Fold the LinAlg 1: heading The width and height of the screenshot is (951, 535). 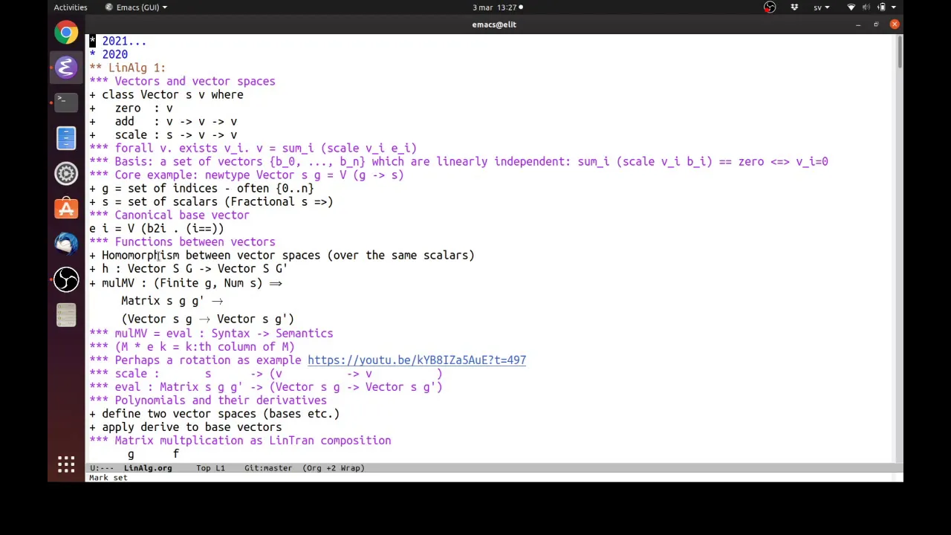pyautogui.click(x=127, y=68)
